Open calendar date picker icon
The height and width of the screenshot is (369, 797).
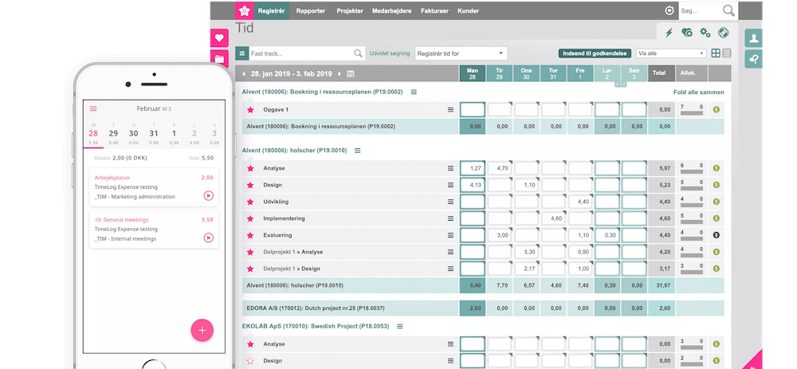tap(351, 73)
